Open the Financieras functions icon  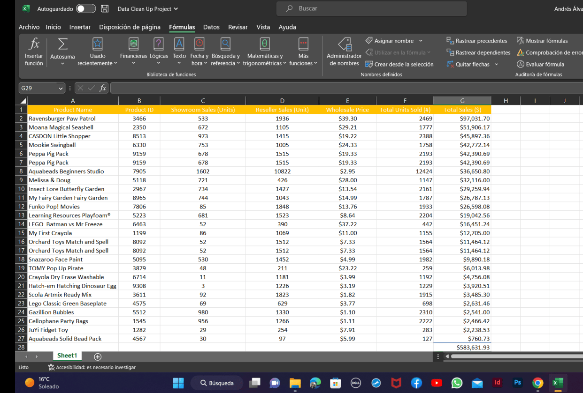[134, 44]
